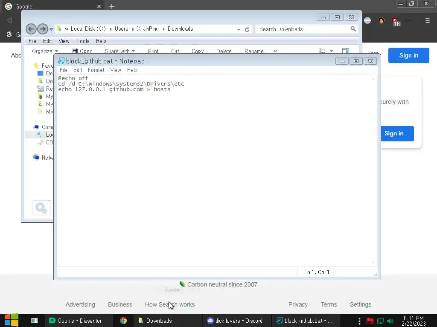Click Xi JinPing in the address breadcrumb
The width and height of the screenshot is (437, 327).
pyautogui.click(x=148, y=29)
